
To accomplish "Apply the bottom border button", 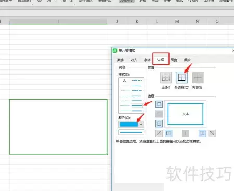I will pos(159,124).
